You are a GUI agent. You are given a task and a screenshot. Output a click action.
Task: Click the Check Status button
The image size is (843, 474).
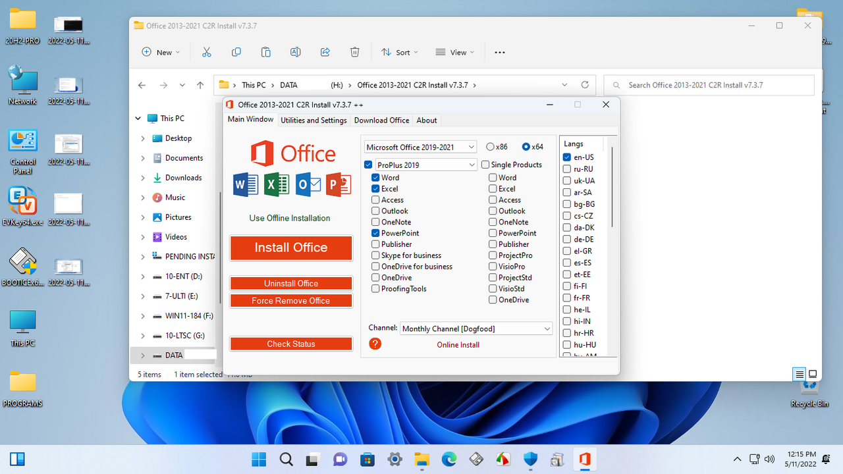click(x=291, y=344)
